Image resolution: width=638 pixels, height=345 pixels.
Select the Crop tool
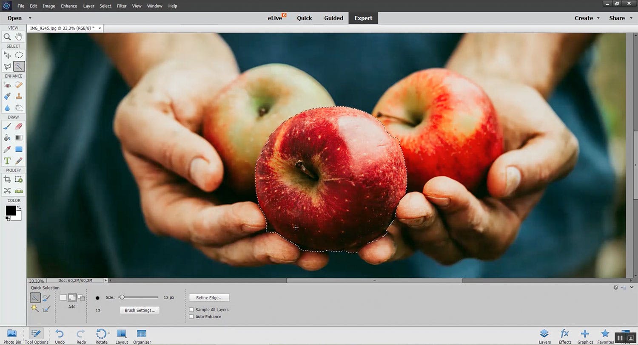[x=7, y=179]
